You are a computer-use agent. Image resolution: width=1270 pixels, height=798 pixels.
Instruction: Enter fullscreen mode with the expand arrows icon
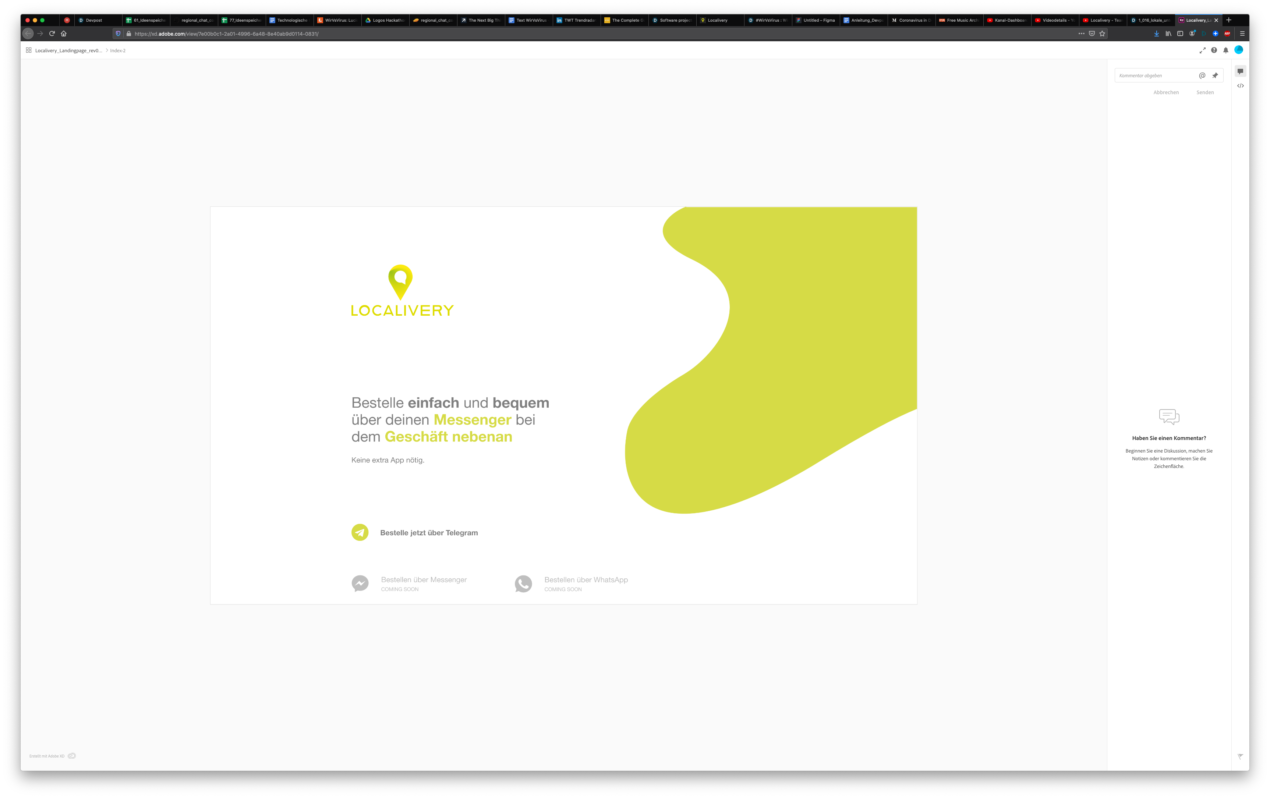1202,50
